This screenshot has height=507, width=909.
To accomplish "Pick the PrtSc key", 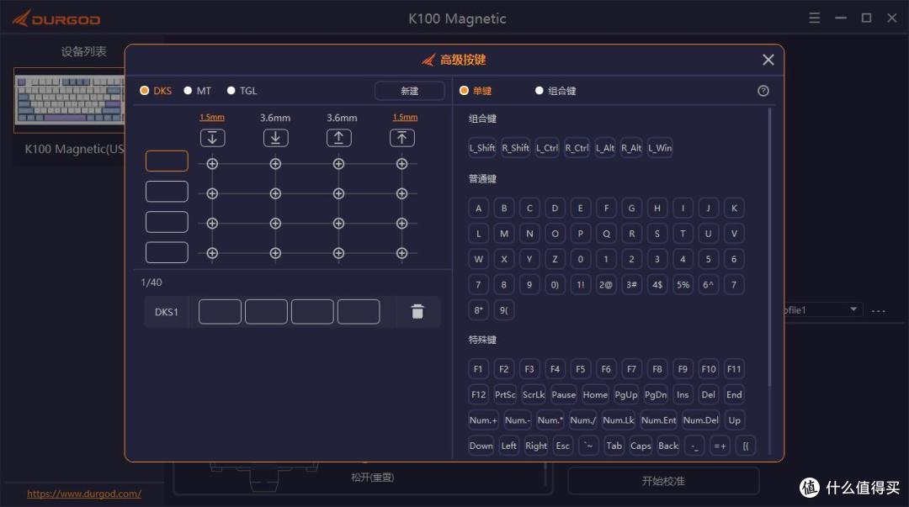I will click(505, 394).
